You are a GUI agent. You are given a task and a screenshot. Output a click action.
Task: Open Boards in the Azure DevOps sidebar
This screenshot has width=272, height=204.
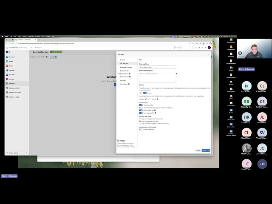[x=11, y=61]
